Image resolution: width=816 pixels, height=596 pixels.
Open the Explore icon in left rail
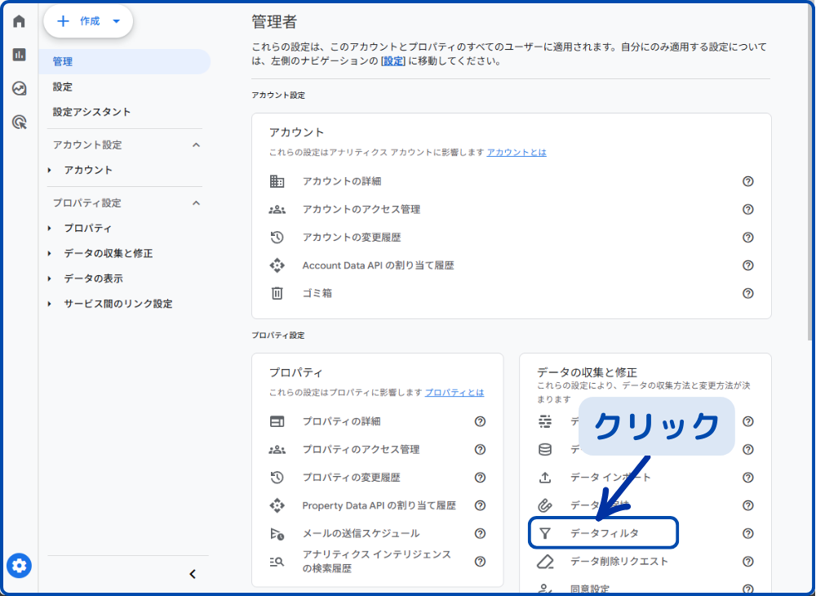pos(19,88)
